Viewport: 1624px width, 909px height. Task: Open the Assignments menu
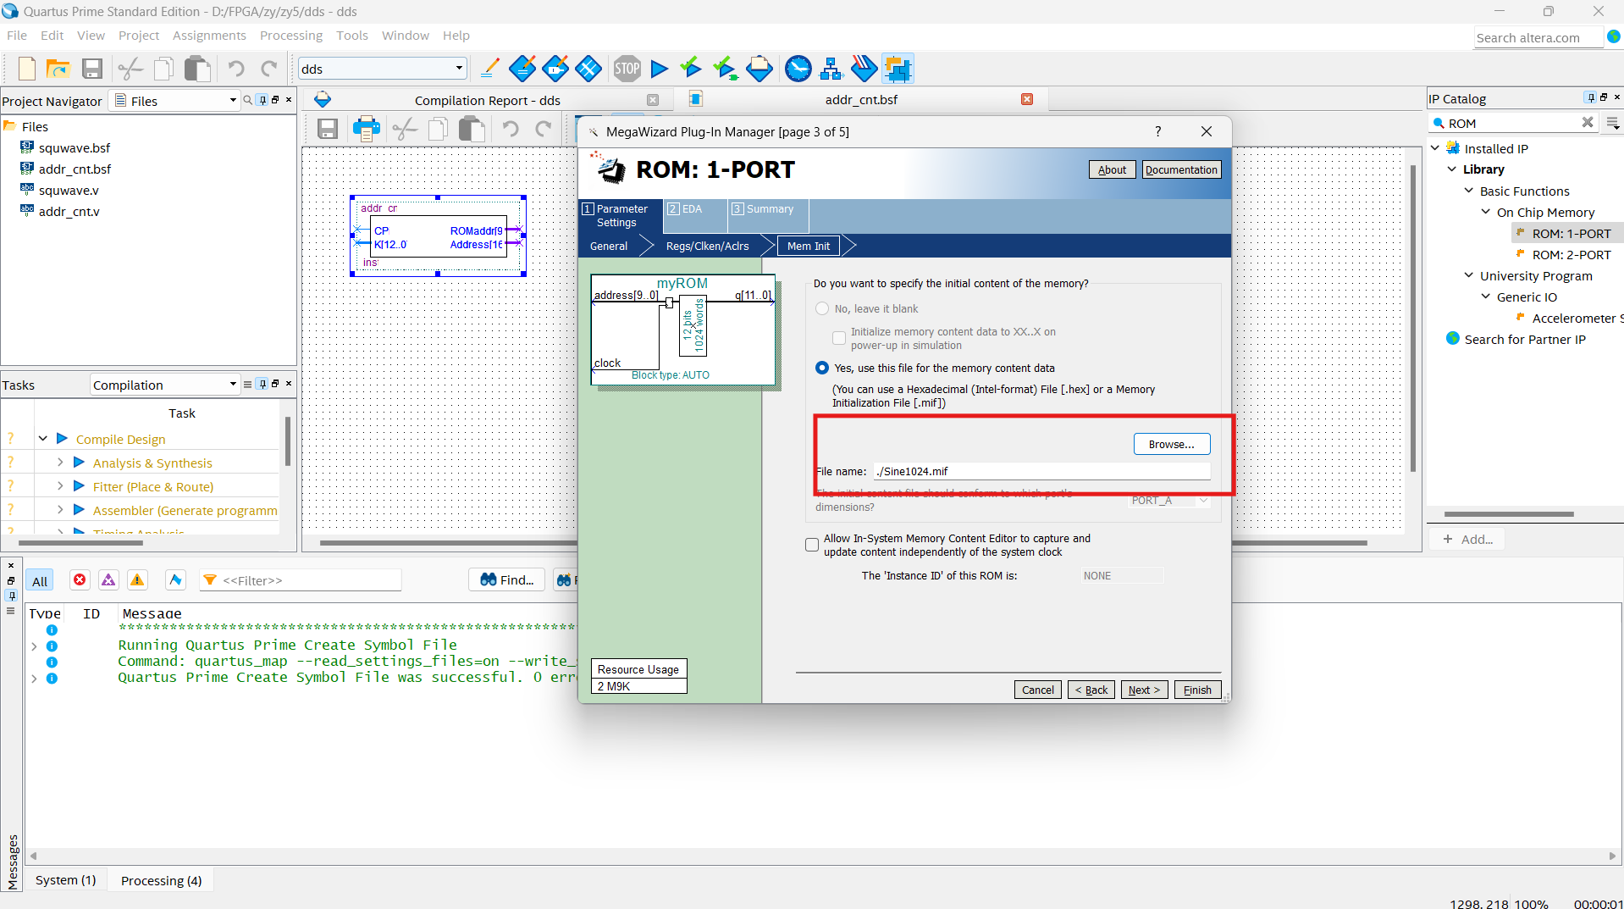pos(209,36)
